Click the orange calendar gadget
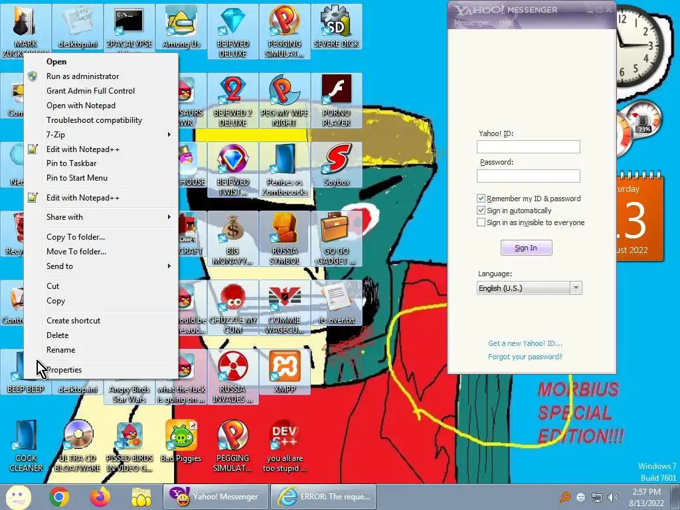Image resolution: width=680 pixels, height=510 pixels. [x=639, y=217]
